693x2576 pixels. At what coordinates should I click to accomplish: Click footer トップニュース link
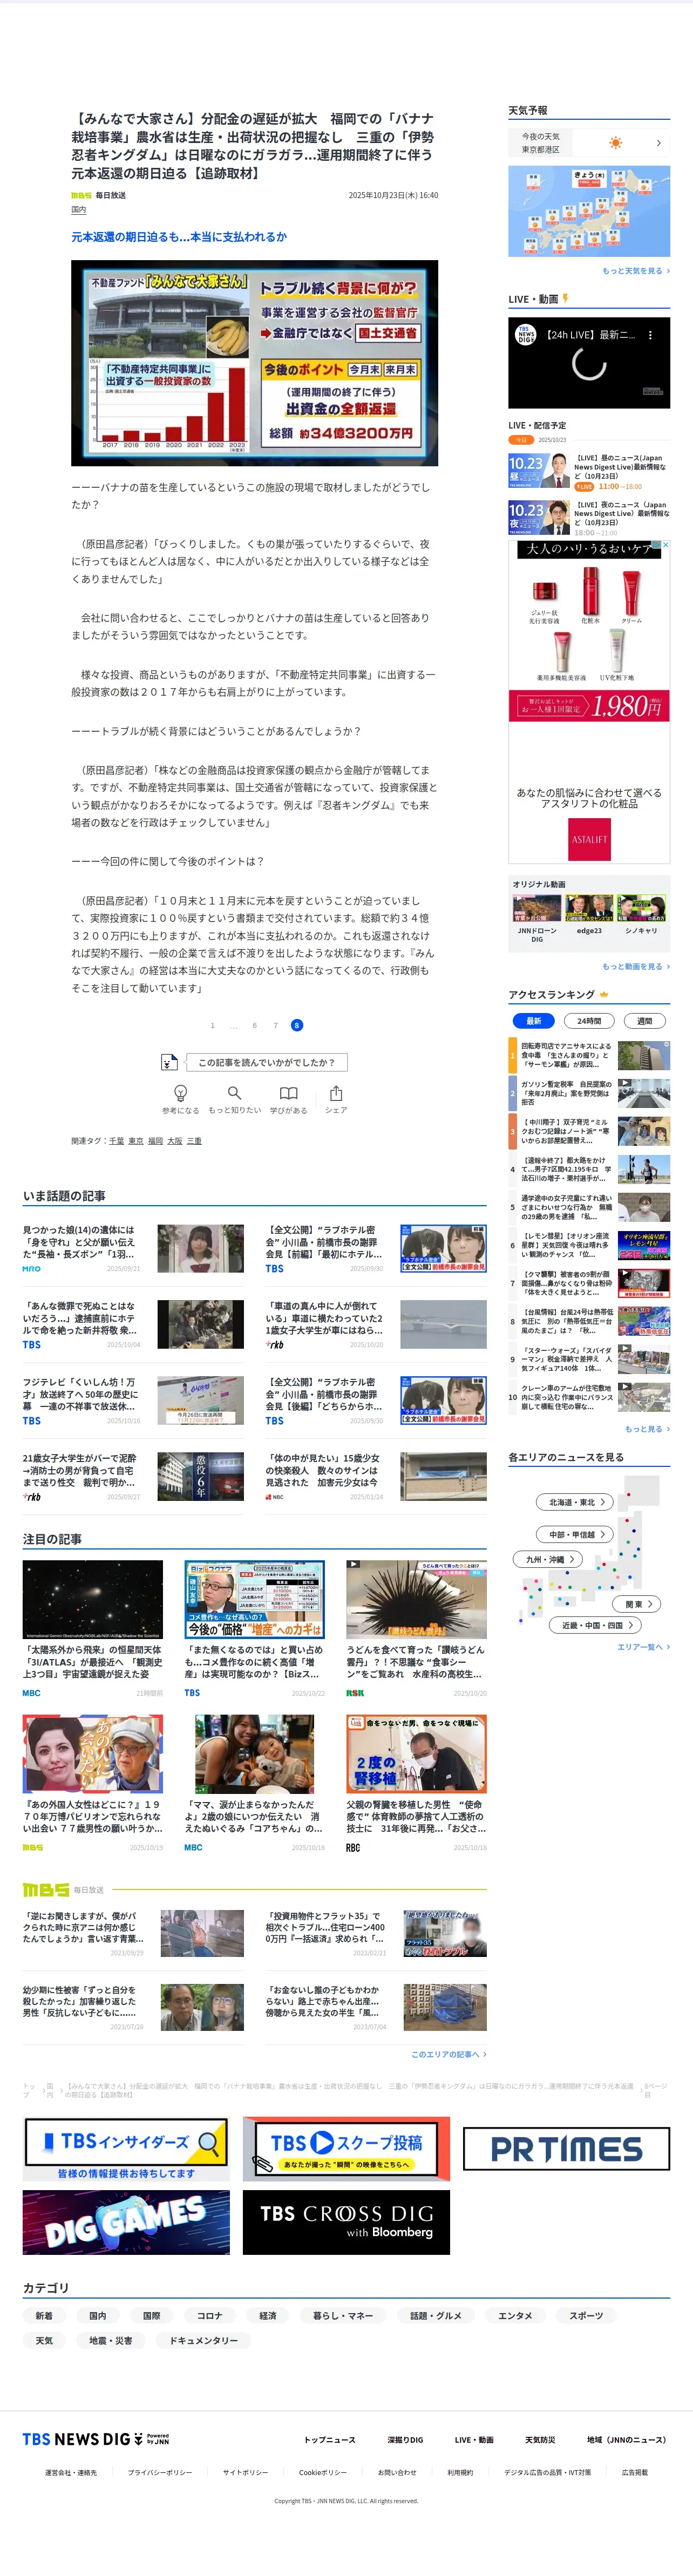[330, 2440]
